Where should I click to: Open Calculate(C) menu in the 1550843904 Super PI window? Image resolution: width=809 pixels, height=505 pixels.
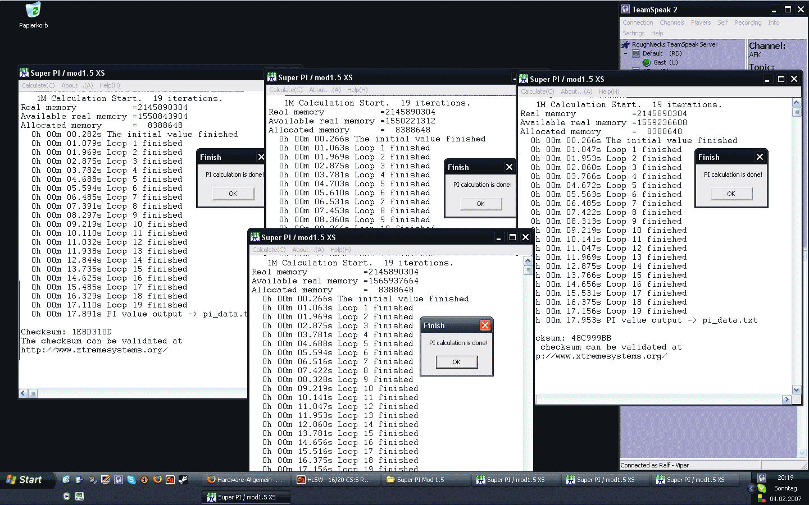point(38,85)
